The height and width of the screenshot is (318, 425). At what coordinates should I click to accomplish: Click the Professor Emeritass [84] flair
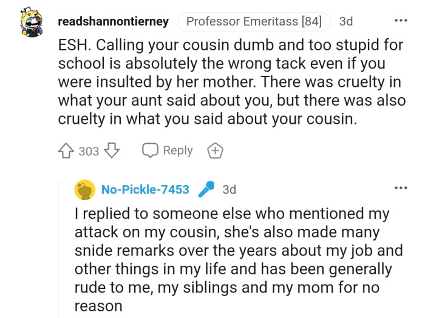pyautogui.click(x=254, y=22)
